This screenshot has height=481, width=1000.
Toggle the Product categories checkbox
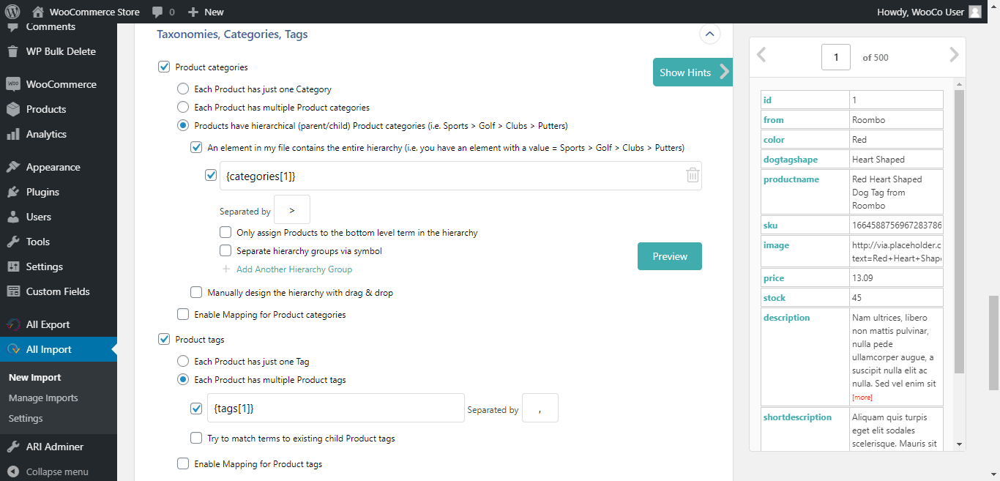(164, 67)
